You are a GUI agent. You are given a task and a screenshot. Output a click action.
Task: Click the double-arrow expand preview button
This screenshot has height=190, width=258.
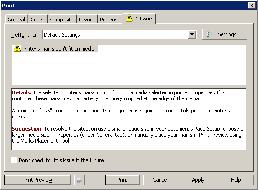point(79,180)
